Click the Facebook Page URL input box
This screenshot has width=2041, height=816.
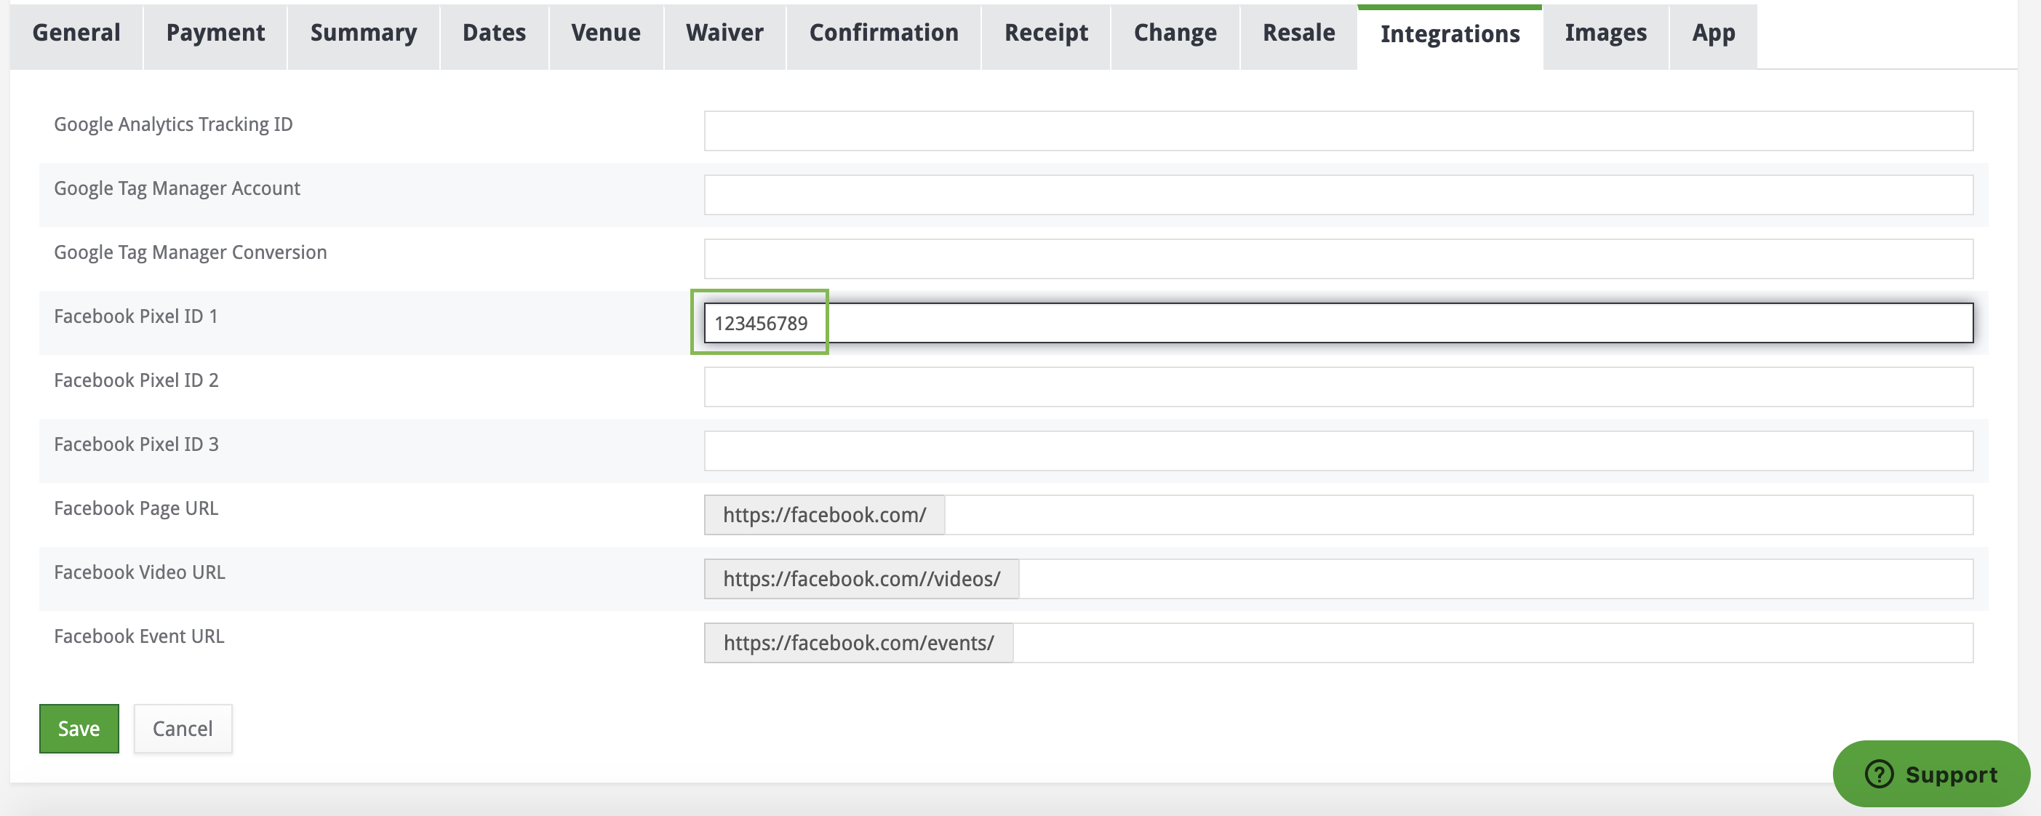[1458, 515]
